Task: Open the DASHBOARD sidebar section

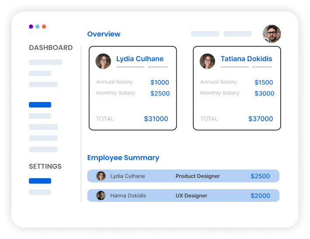Action: 51,48
